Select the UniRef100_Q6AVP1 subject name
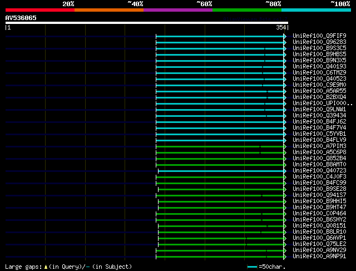356x271 pixels. point(319,238)
